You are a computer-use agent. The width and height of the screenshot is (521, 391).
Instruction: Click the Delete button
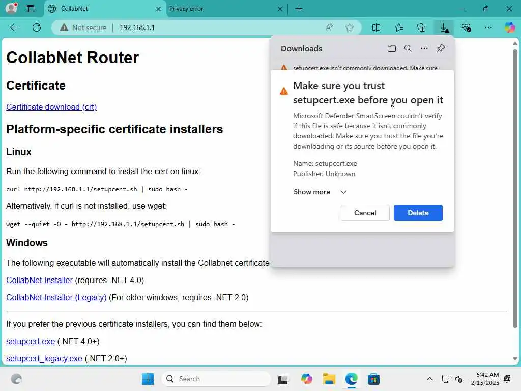(418, 213)
